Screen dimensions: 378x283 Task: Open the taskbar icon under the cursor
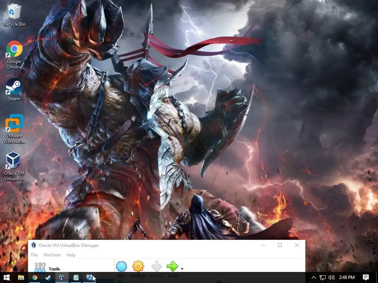click(89, 277)
